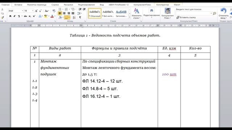The image size is (232, 130).
Task: Copy the selection to clipboard
Action: click(x=2, y=13)
